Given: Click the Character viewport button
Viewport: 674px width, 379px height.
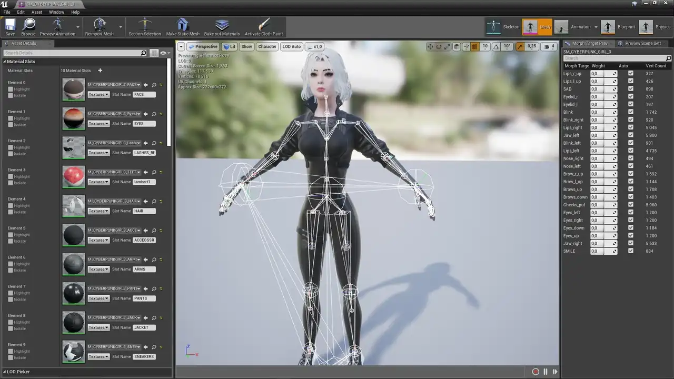Looking at the screenshot, I should click(x=267, y=47).
